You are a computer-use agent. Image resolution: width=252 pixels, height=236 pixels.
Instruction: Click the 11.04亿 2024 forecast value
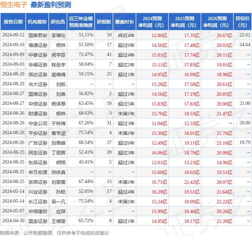click(159, 123)
